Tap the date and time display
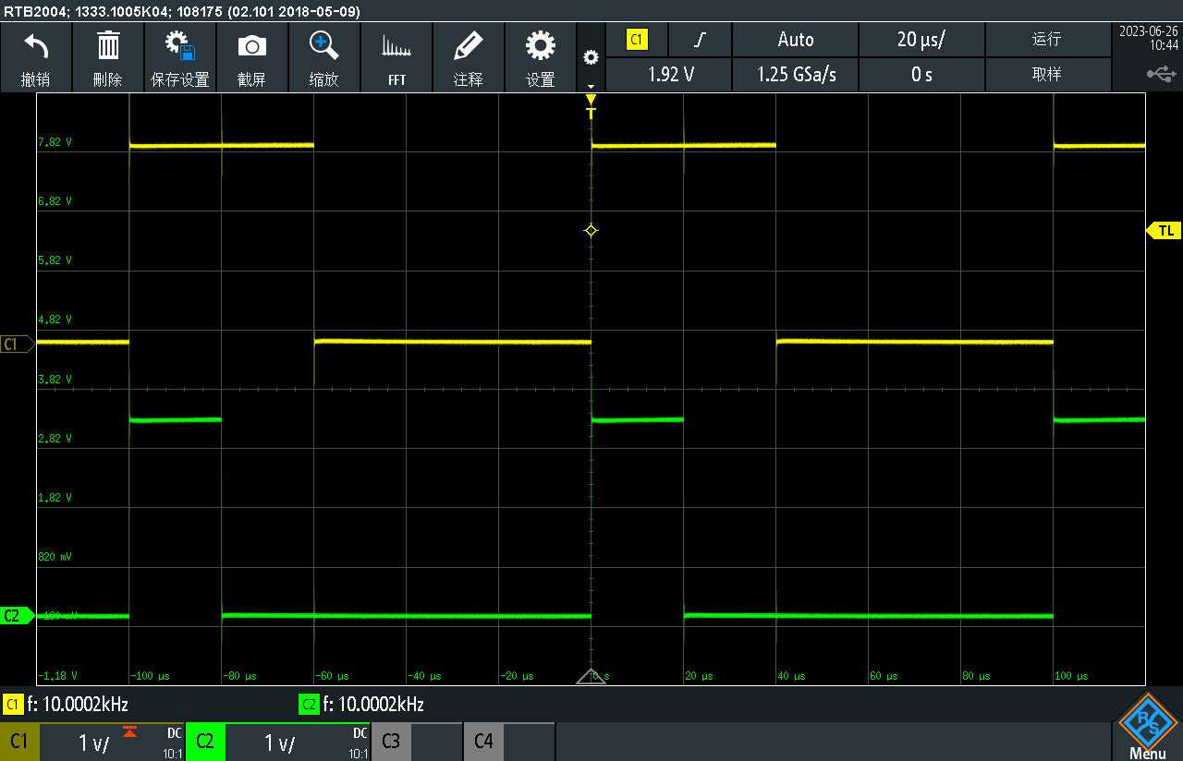 click(x=1149, y=38)
